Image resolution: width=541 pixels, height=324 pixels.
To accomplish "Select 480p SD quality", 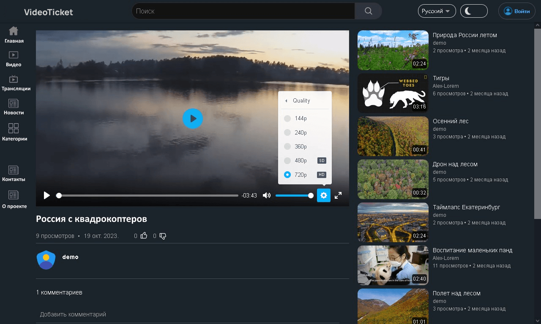I will pos(300,160).
